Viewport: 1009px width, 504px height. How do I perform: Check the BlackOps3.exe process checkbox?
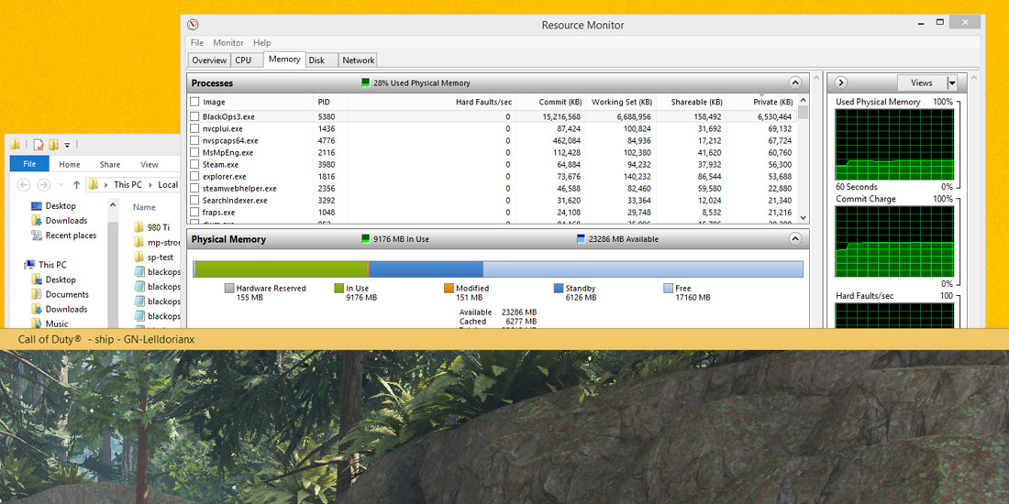pos(194,117)
